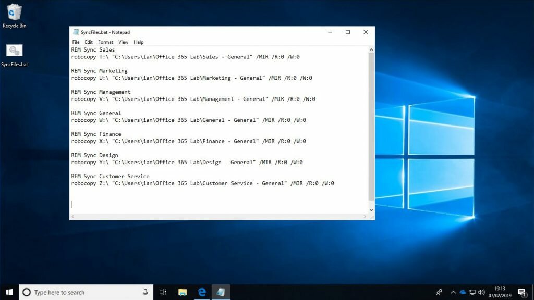The height and width of the screenshot is (300, 534).
Task: Click the vertical scrollbar up arrow
Action: [371, 49]
